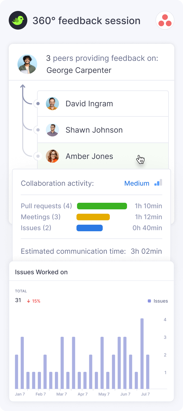Select the Amber Jones peer row

click(x=103, y=156)
